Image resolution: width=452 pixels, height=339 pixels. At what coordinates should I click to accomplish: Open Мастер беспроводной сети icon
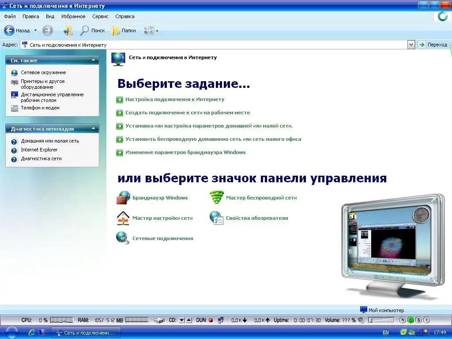click(x=216, y=198)
